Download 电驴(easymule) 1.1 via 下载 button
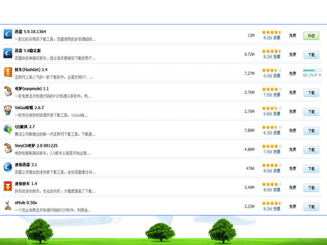This screenshot has width=327, height=245. pos(311,93)
